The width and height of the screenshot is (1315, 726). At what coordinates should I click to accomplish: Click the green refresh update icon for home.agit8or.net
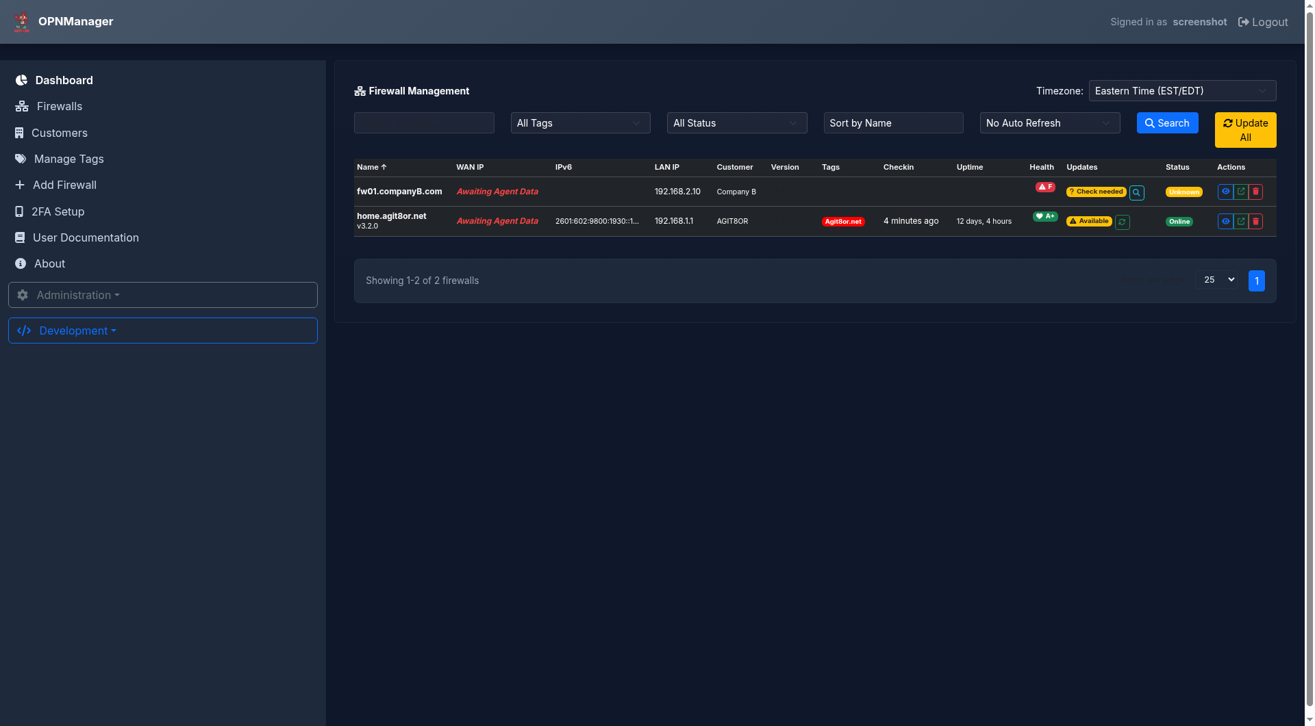tap(1122, 222)
